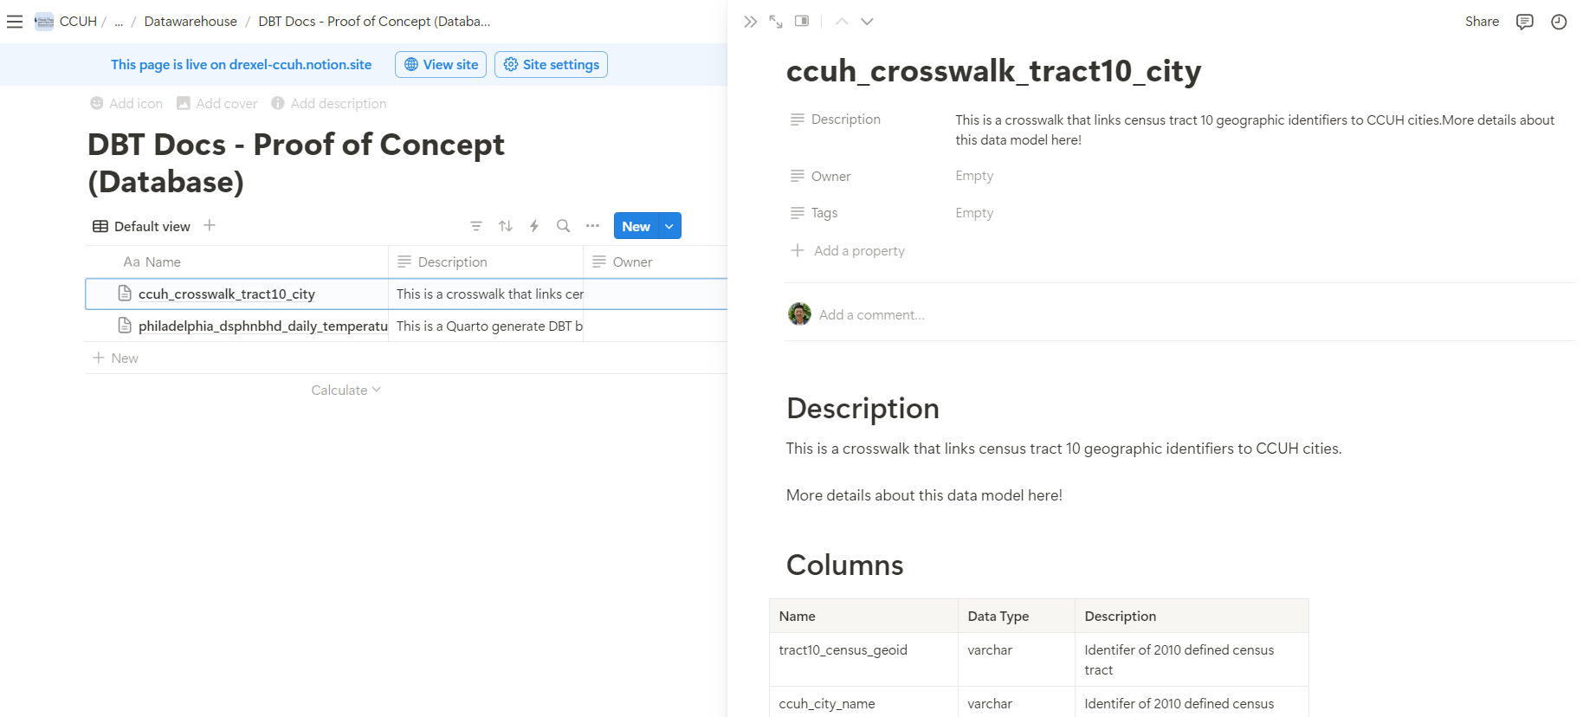Click the side peek page title ccuh_crosswalk_tract10_city
The height and width of the screenshot is (717, 1583).
(x=993, y=70)
